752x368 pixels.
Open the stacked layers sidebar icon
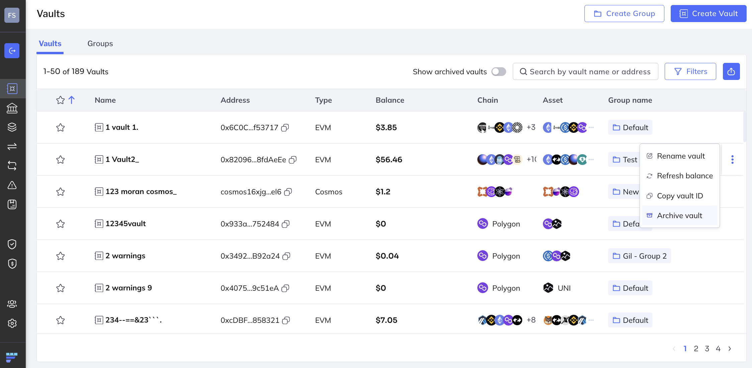[x=12, y=127]
